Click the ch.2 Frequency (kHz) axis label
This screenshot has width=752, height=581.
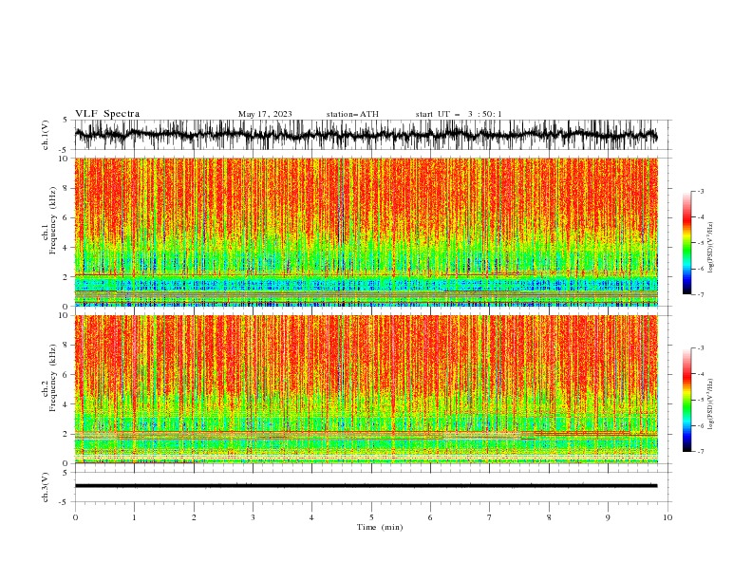pos(49,378)
